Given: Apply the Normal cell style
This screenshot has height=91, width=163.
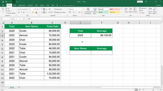Looking at the screenshot, I should tap(103, 9).
